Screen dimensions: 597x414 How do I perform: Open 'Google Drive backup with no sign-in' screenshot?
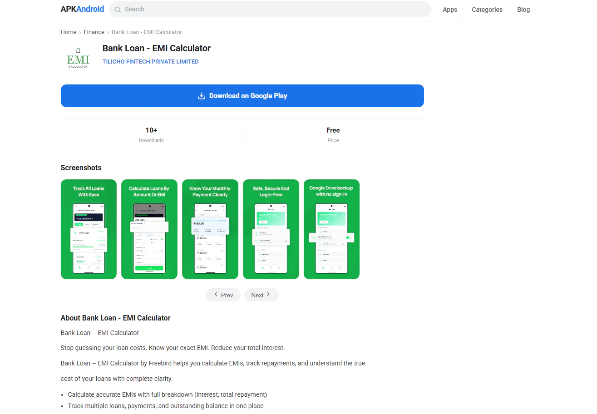point(331,229)
